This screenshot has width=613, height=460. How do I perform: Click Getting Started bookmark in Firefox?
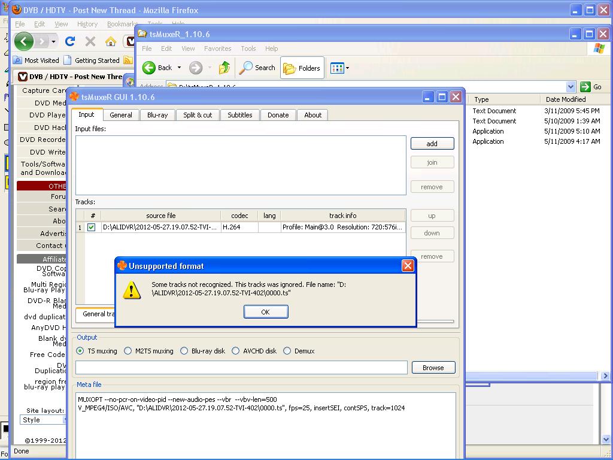point(92,60)
